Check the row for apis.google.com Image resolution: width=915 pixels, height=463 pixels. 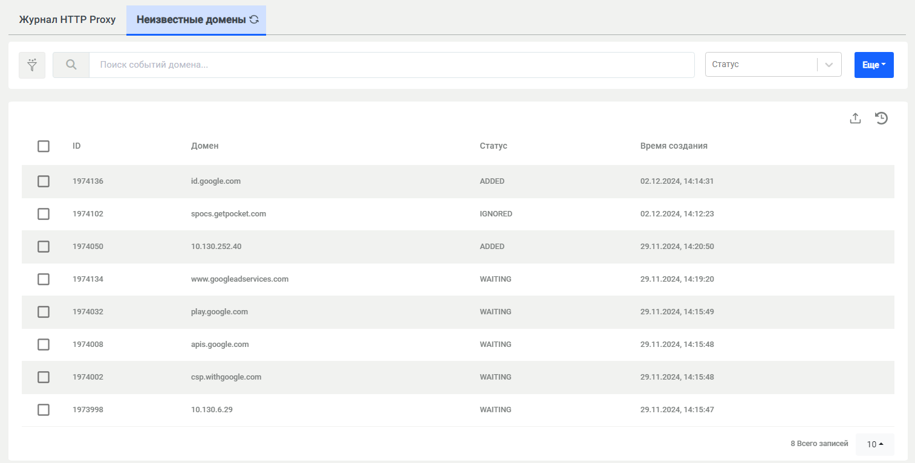point(44,345)
